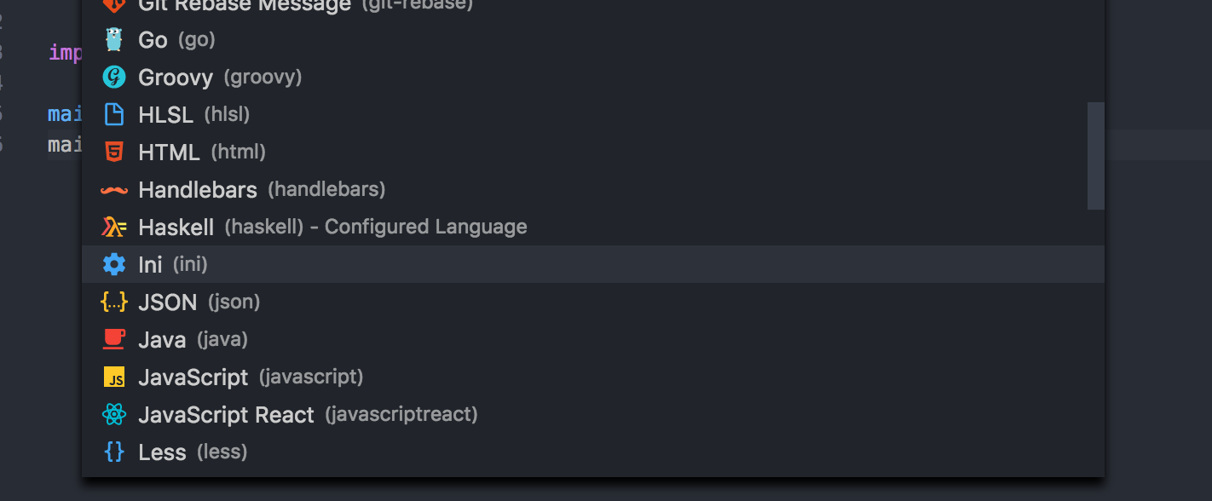Click the JavaScript JS icon
Viewport: 1212px width, 501px height.
[113, 377]
